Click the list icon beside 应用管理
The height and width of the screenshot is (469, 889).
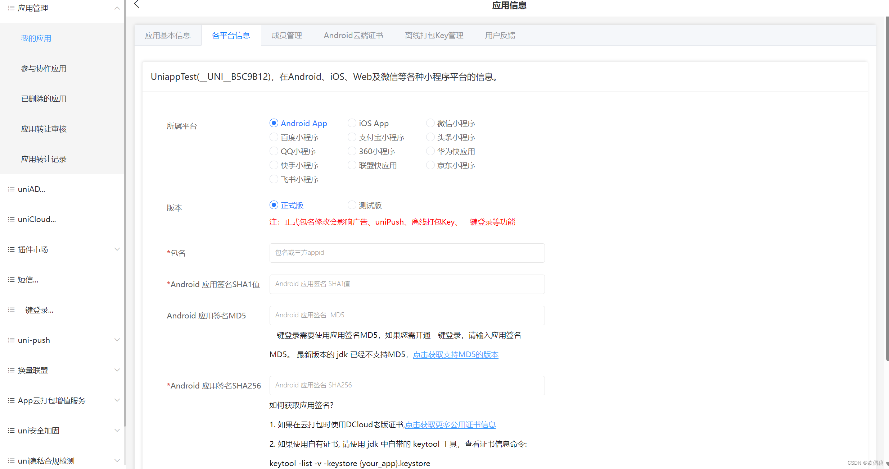point(11,8)
